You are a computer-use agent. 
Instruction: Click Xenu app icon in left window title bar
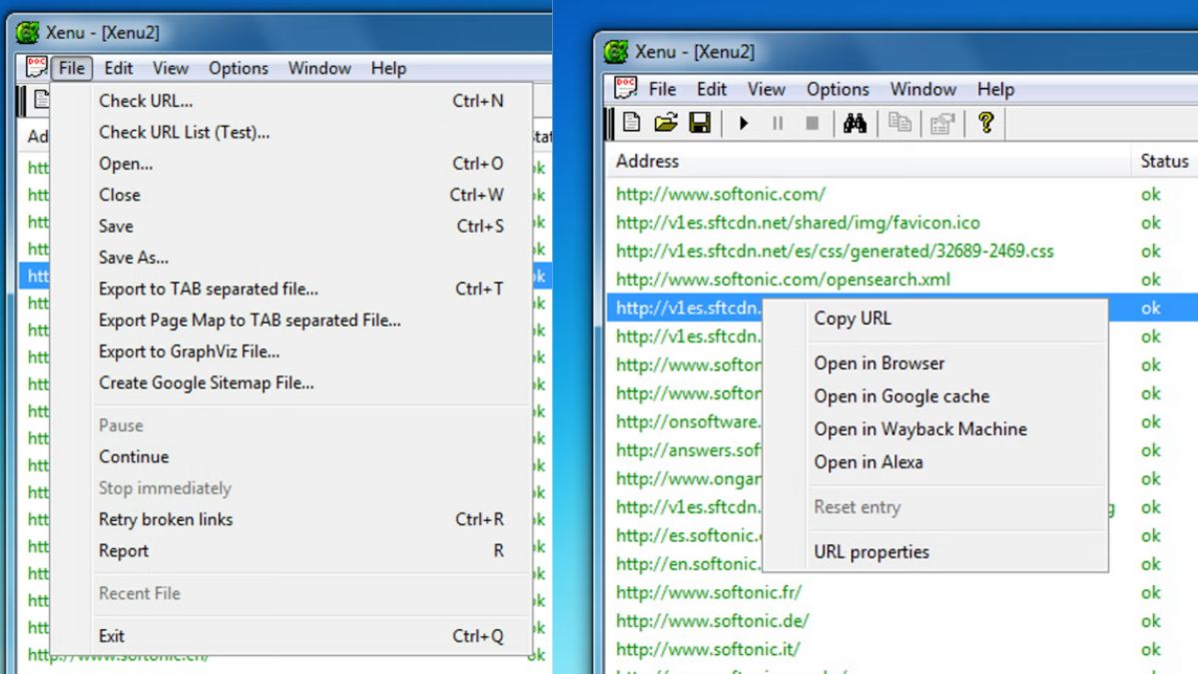pyautogui.click(x=28, y=32)
